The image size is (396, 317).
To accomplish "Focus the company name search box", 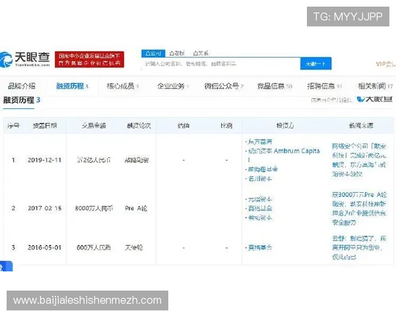I will coord(221,63).
